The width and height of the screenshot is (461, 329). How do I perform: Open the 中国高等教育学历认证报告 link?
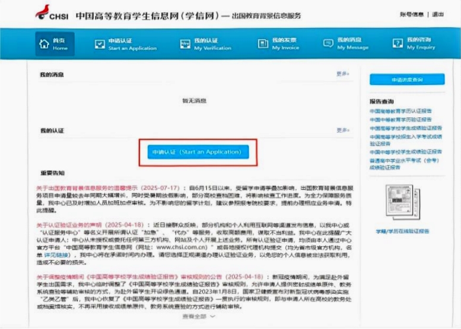400,111
